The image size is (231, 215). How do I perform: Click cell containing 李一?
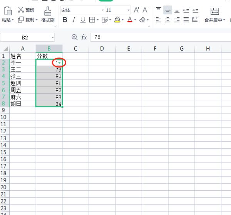tap(23, 63)
